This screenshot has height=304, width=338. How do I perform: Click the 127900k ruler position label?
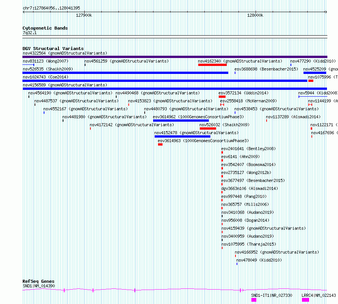pos(84,15)
